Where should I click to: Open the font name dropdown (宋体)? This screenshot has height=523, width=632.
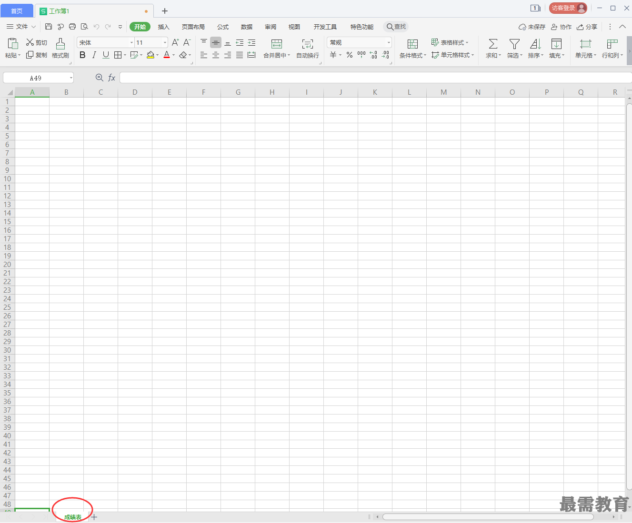(x=132, y=43)
